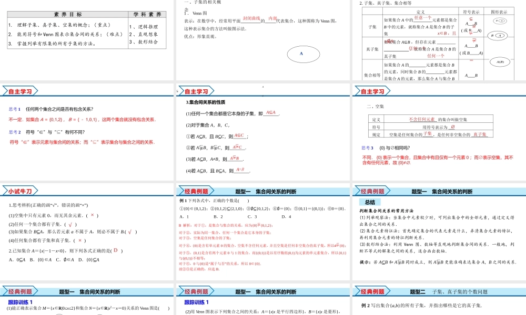
Task: Click the line 例2 写出集合{a,b}的所有子集
Action: pos(422,306)
